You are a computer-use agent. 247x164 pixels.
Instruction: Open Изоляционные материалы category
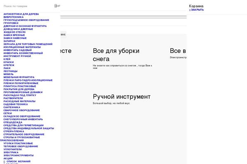22,47
